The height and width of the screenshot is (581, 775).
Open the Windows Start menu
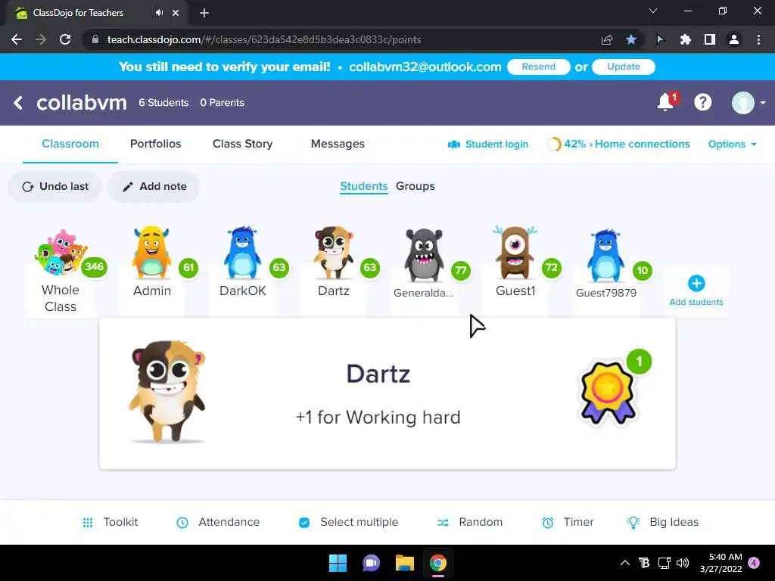[338, 563]
